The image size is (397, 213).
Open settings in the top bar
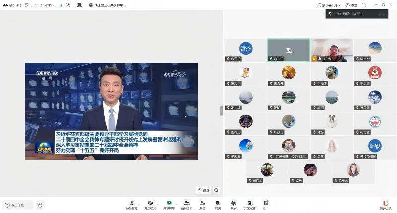(x=351, y=5)
